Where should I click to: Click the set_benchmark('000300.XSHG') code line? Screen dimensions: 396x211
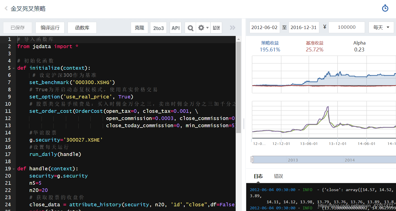[x=72, y=82]
